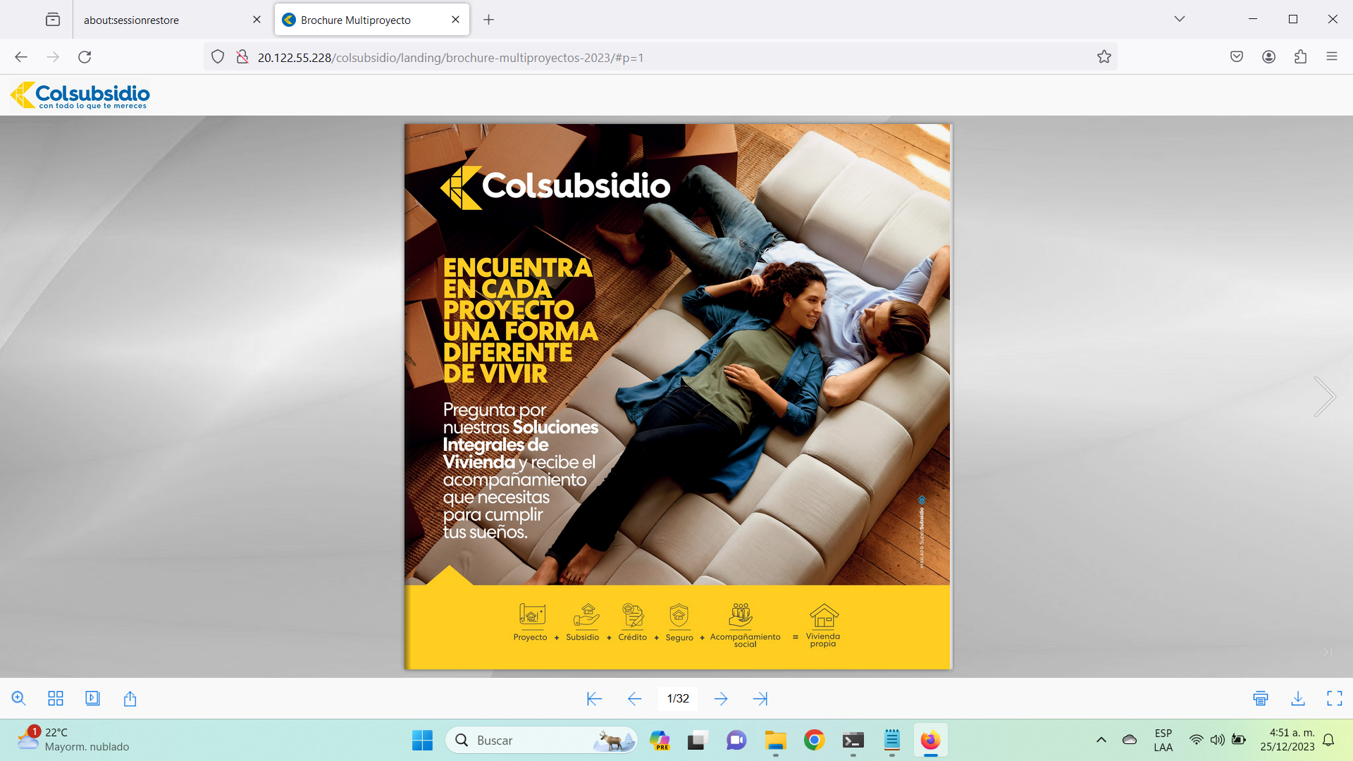Go to the previous page arrow
Viewport: 1353px width, 761px height.
tap(634, 698)
